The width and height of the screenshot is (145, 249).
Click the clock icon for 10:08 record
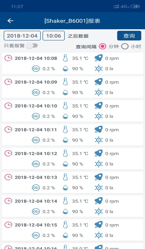[8, 58]
